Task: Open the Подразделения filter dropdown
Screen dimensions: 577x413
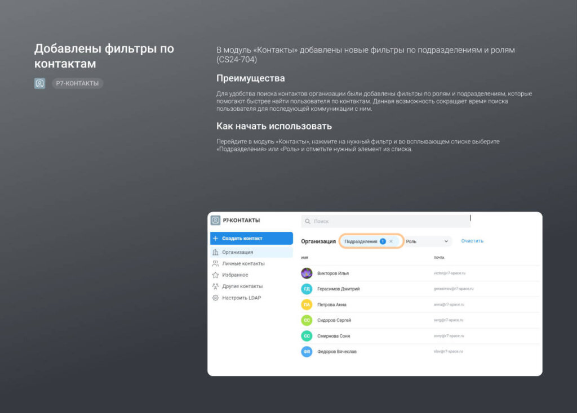Action: coord(361,241)
